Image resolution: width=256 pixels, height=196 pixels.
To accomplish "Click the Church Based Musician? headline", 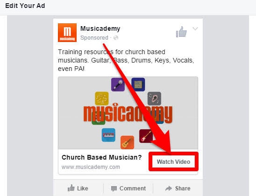I will 102,157.
